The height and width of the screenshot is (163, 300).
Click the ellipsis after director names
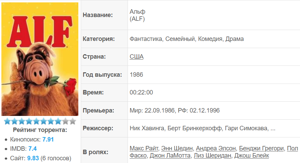point(273,129)
